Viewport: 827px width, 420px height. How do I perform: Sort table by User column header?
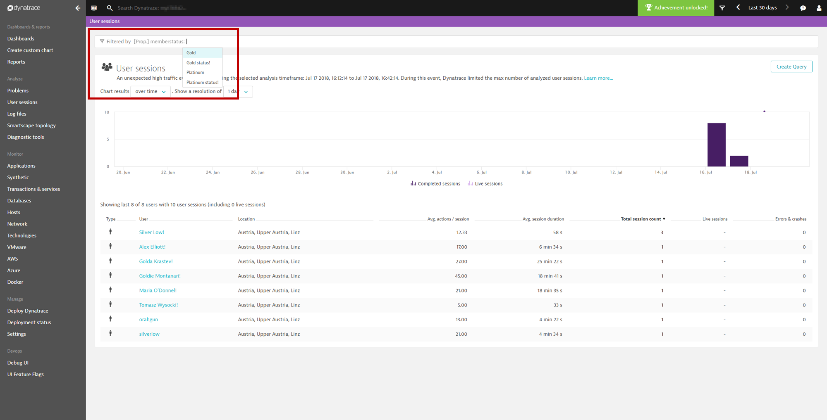point(143,219)
